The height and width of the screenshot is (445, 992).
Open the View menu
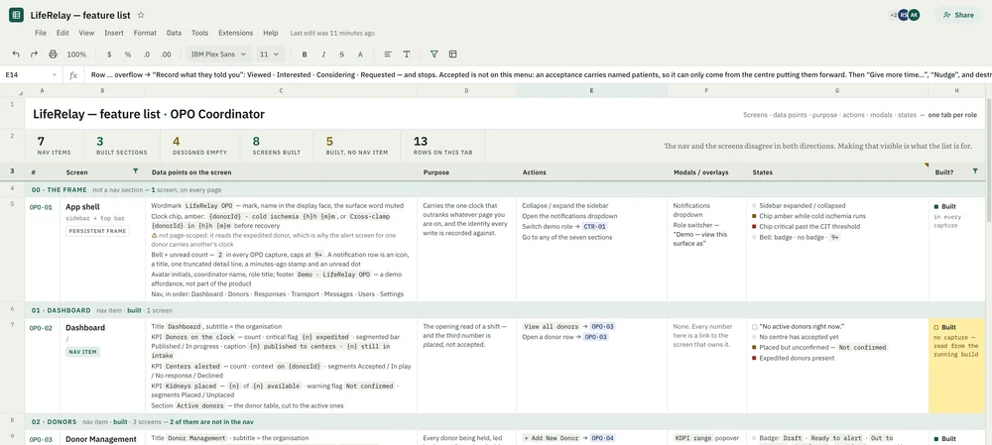coord(86,33)
